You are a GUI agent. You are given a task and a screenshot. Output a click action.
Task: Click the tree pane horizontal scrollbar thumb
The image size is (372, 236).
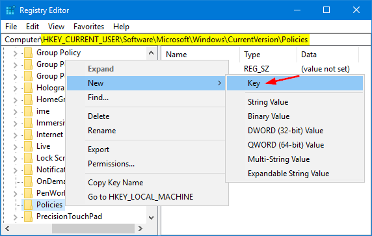pyautogui.click(x=93, y=228)
